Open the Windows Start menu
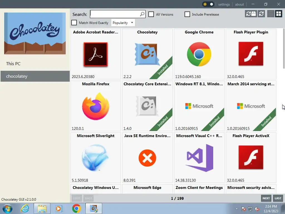Viewport: 285px width, 214px height. point(8,208)
